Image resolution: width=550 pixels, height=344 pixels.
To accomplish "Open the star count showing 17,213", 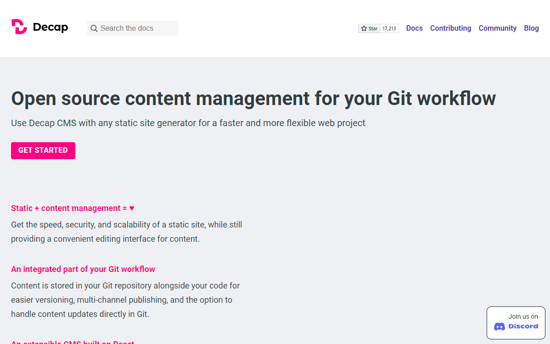I will click(x=388, y=28).
